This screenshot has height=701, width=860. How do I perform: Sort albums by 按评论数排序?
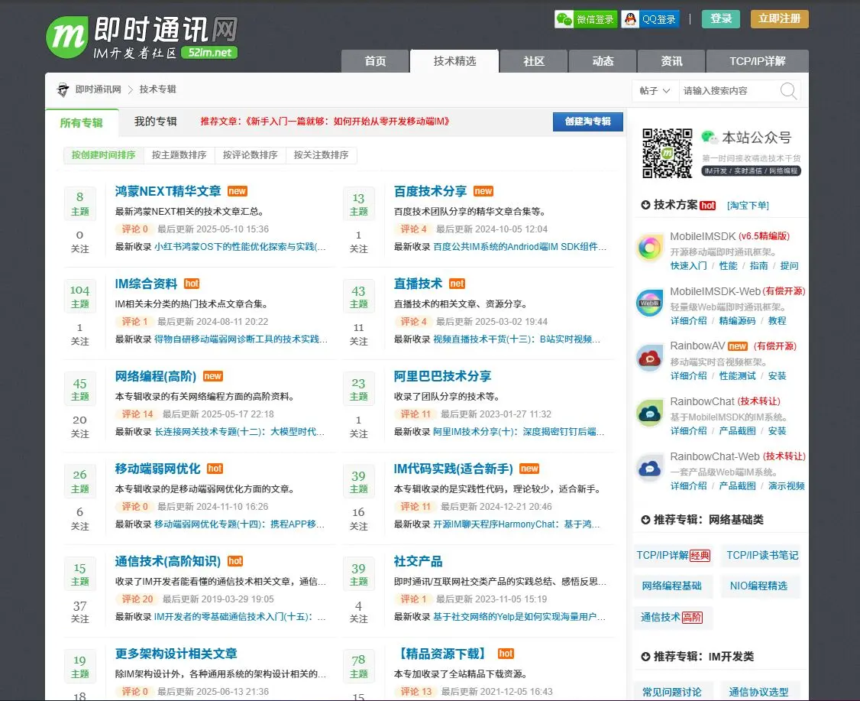coord(250,155)
